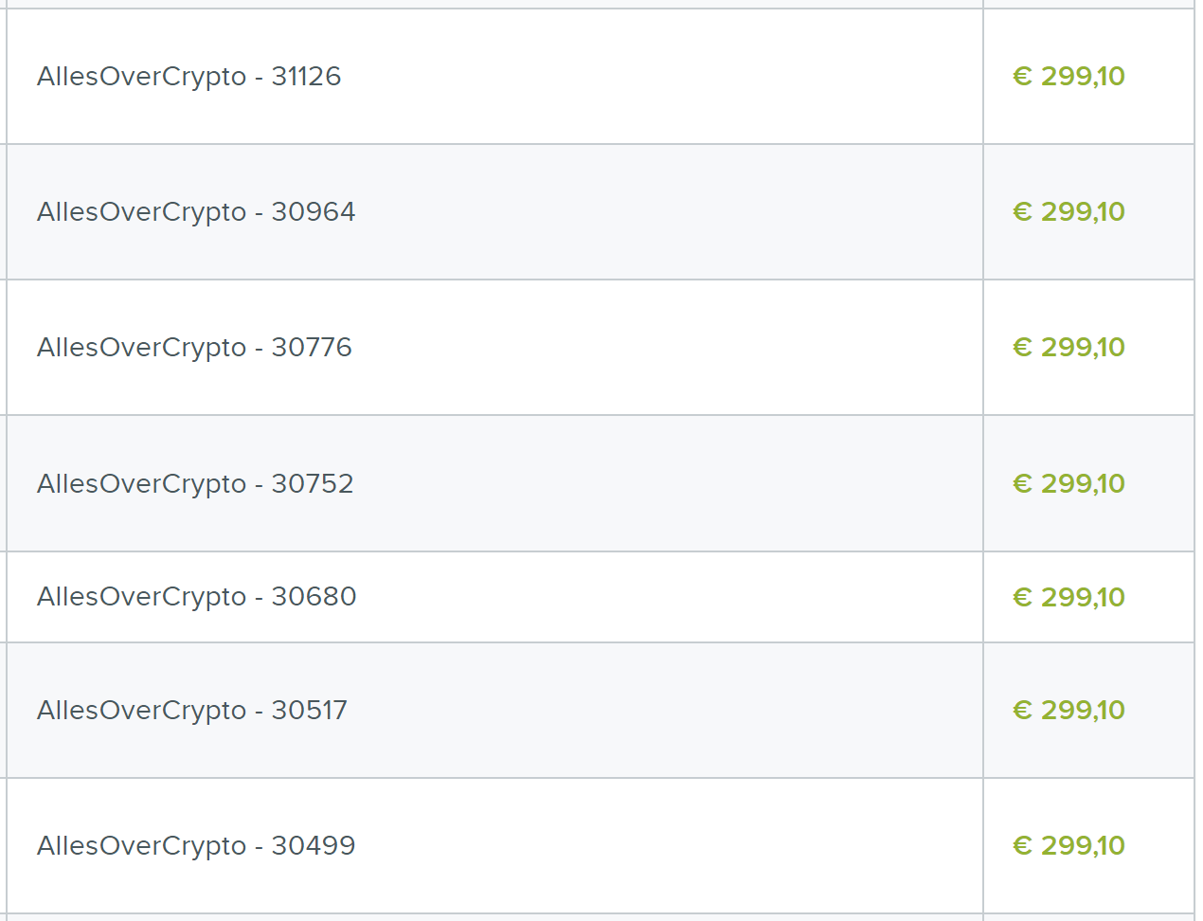This screenshot has height=921, width=1203.
Task: Click the AllesOverCrypto - 30499 entry
Action: tap(196, 845)
